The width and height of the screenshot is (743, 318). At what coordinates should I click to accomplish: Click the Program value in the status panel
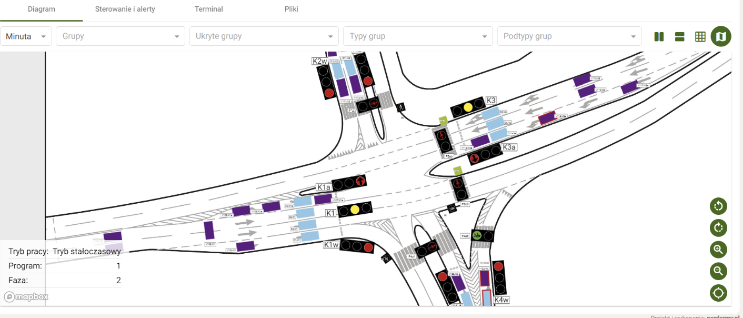point(118,266)
